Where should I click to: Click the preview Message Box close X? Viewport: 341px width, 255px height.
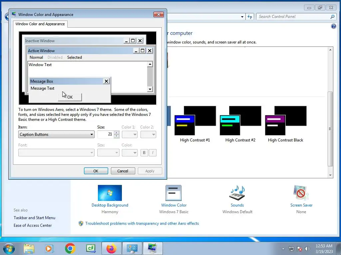(106, 81)
